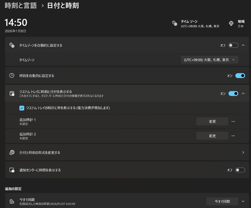Open 日付と時刻の形式を変更する row
Viewport: 251px width, 208px height.
pos(127,153)
